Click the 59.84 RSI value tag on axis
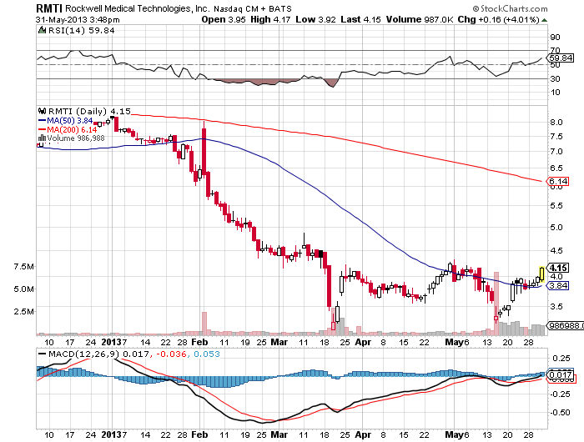The image size is (584, 442). 561,58
